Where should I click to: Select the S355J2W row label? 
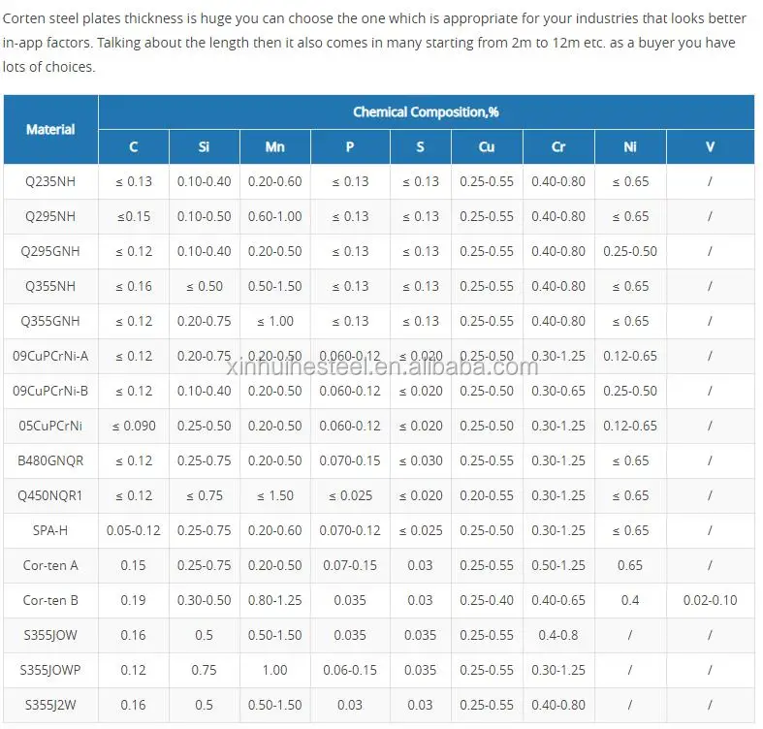[x=50, y=705]
